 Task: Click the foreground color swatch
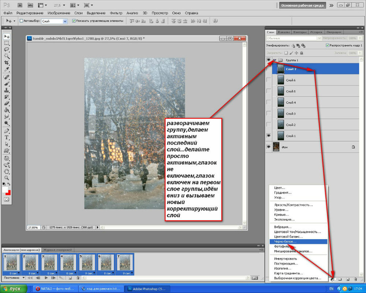pyautogui.click(x=5, y=189)
